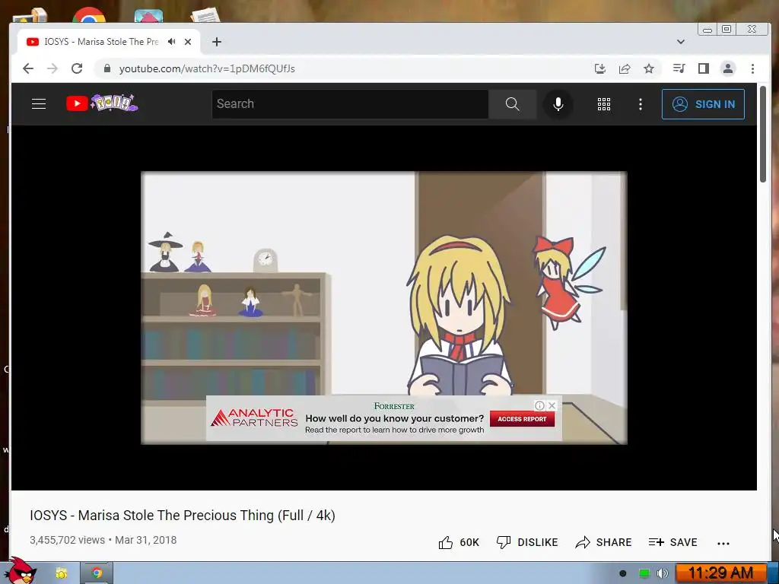Open the ad info icon

539,406
